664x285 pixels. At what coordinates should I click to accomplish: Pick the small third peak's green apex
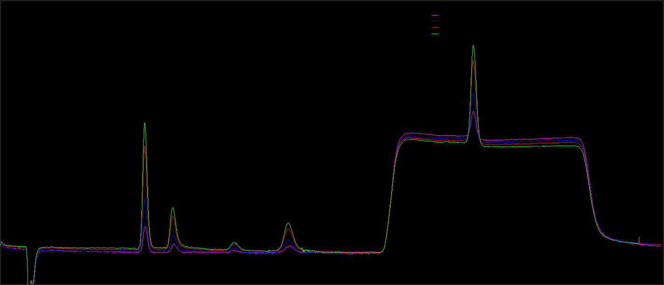(x=234, y=243)
